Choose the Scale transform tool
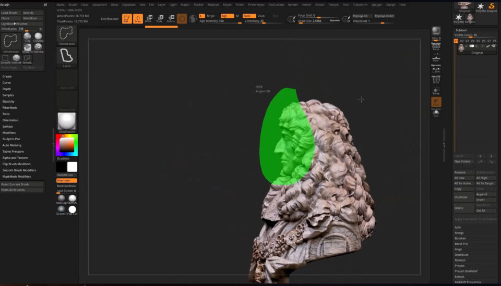This screenshot has width=501, height=286. 160,19
